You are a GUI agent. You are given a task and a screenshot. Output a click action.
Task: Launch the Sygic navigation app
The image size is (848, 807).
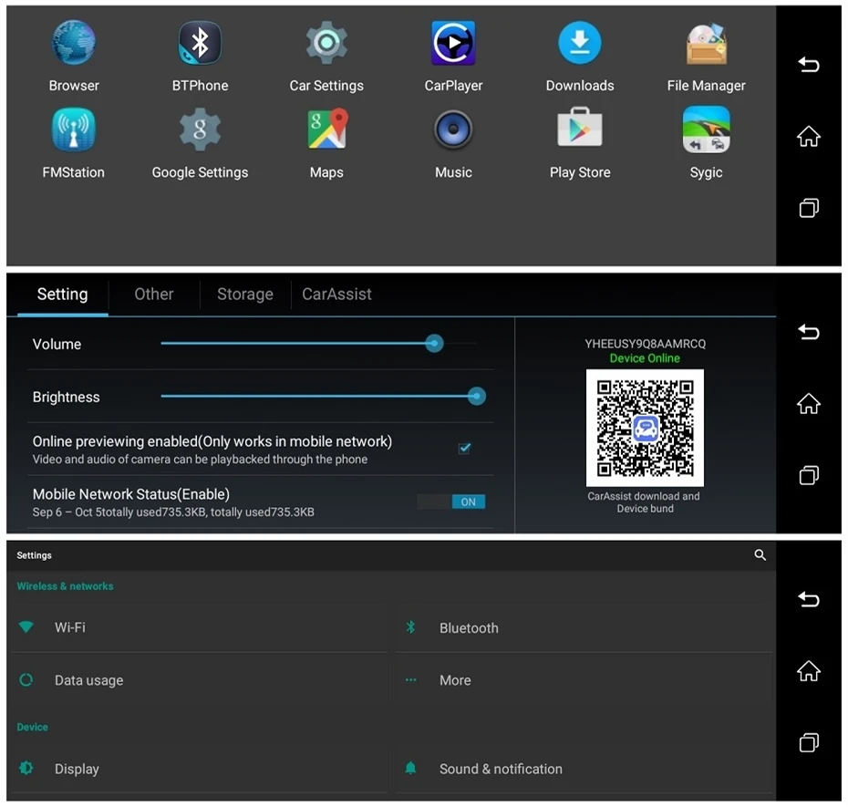pos(706,143)
